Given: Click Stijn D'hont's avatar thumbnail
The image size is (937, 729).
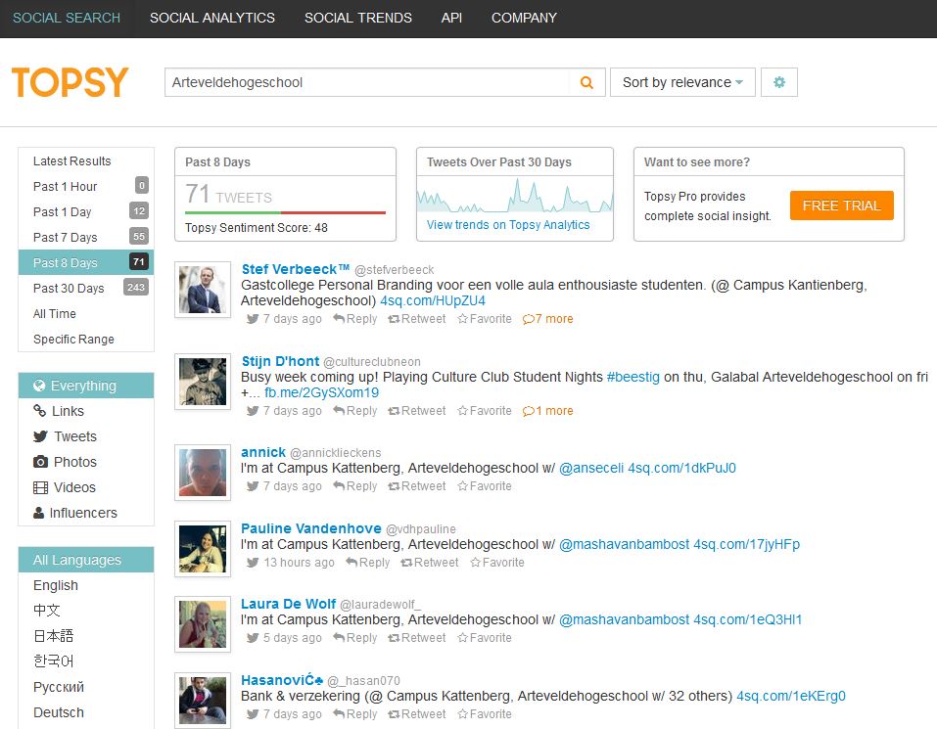Looking at the screenshot, I should pyautogui.click(x=203, y=382).
